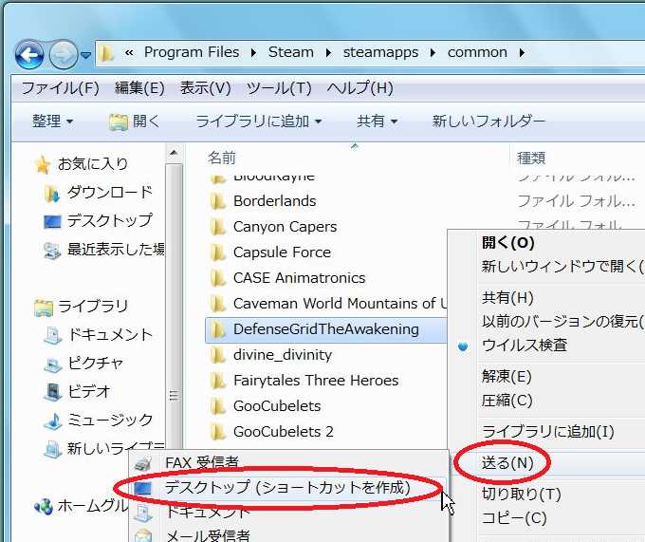645x542 pixels.
Task: Open ビデオ library in the navigation pane
Action: (x=78, y=391)
